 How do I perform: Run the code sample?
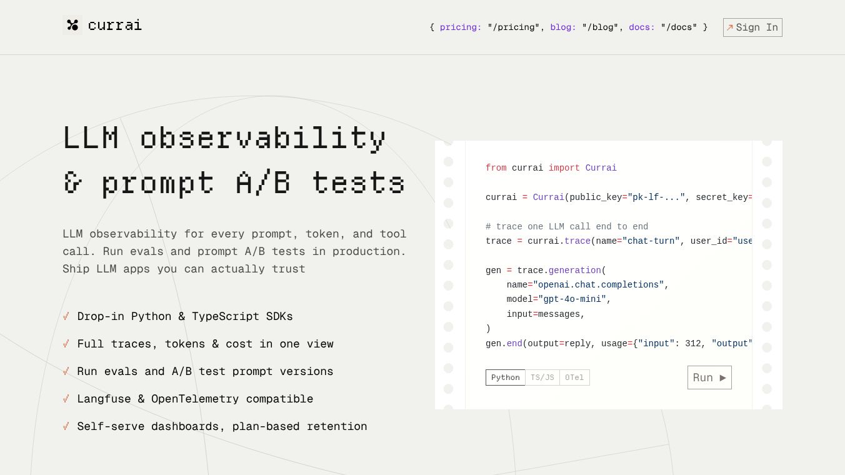[709, 377]
